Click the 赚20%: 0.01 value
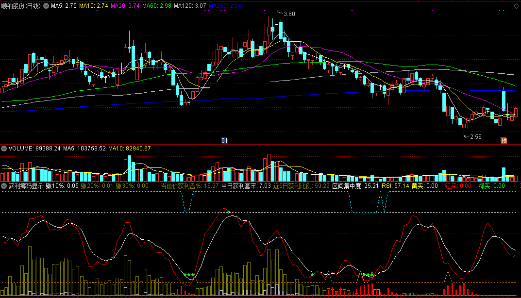Image resolution: width=521 pixels, height=298 pixels. point(97,186)
